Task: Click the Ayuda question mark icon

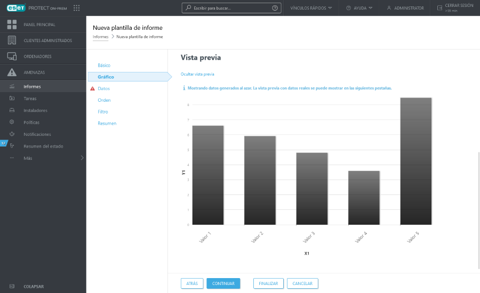Action: [x=348, y=8]
